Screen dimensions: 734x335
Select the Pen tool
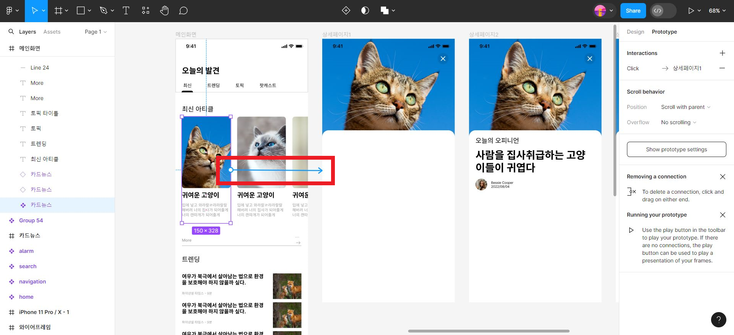click(x=104, y=11)
